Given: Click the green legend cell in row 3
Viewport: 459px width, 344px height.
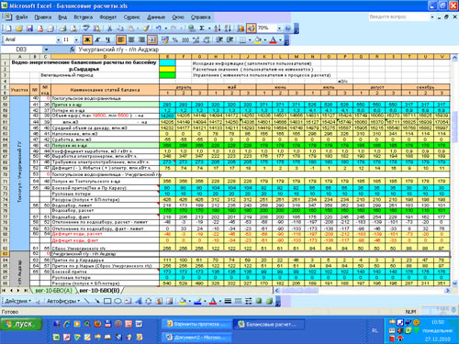Looking at the screenshot, I should pos(167,75).
